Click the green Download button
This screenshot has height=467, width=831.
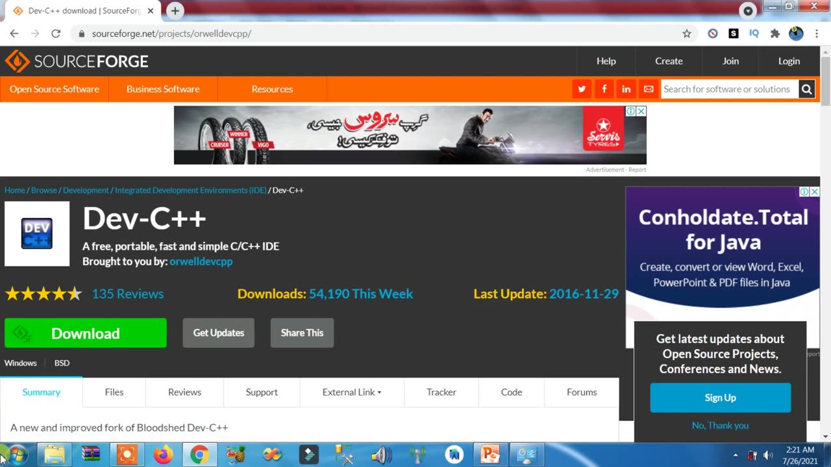(86, 333)
